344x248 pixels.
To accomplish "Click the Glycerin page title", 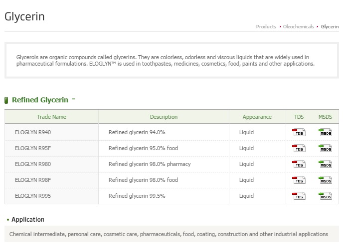I will pos(24,16).
